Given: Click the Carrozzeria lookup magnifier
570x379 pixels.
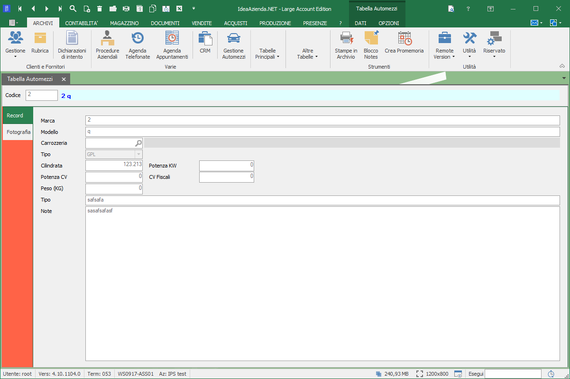Looking at the screenshot, I should [138, 143].
